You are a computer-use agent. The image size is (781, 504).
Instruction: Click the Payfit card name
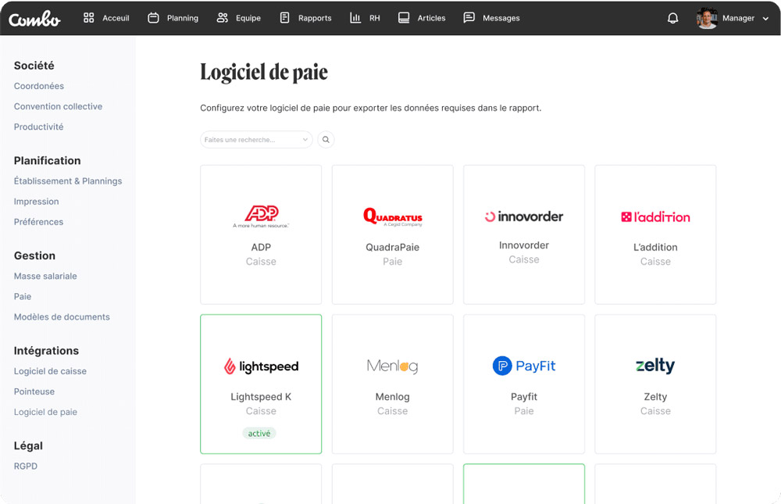tap(524, 397)
